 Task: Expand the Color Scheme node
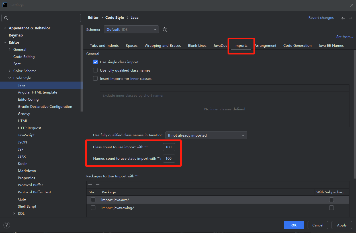(x=10, y=71)
